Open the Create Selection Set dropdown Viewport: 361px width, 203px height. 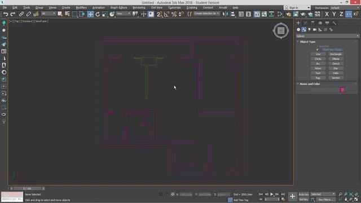(x=206, y=14)
